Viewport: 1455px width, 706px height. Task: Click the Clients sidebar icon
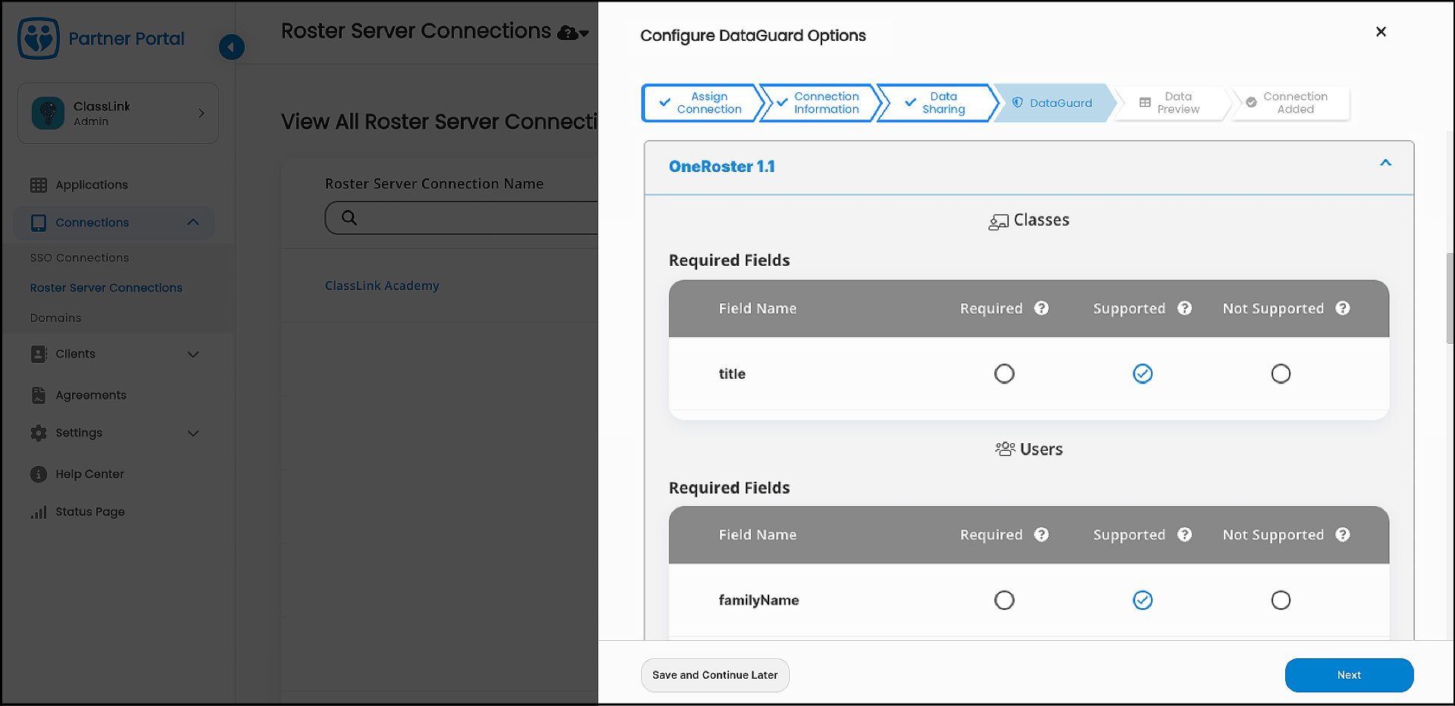point(39,354)
